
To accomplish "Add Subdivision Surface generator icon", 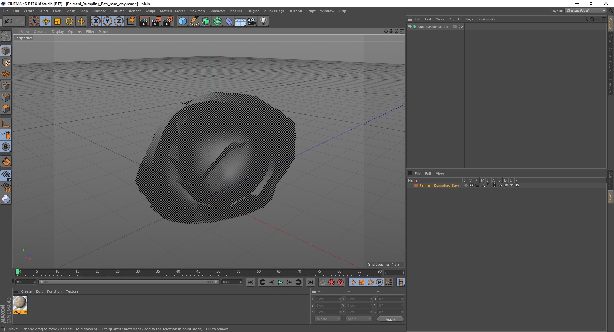I will [206, 21].
